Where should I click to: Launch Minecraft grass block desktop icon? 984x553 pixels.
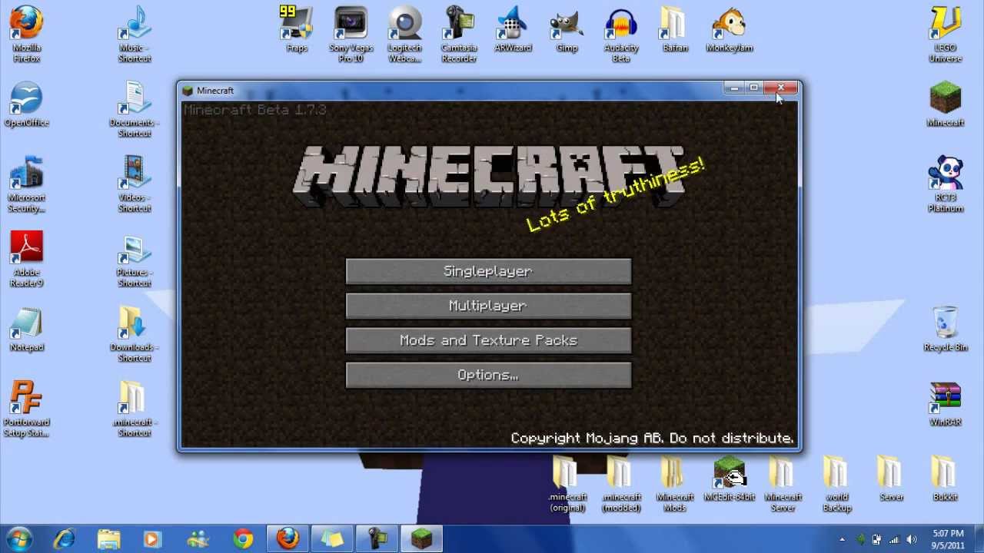pyautogui.click(x=946, y=104)
